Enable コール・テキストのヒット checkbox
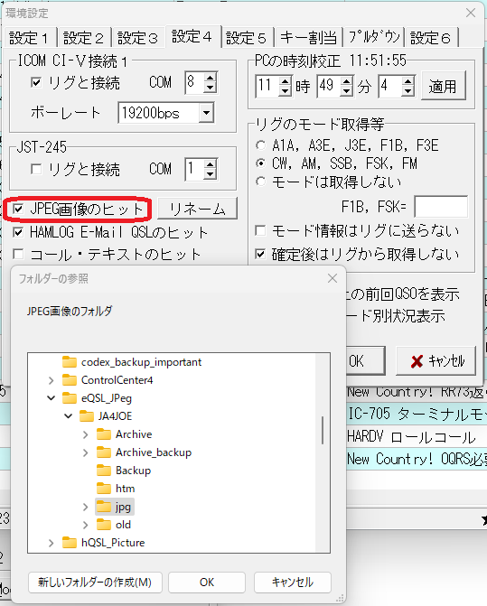Image resolution: width=487 pixels, height=606 pixels. [18, 255]
